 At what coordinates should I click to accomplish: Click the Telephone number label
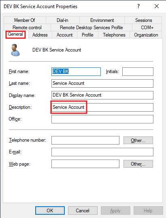(x=28, y=140)
